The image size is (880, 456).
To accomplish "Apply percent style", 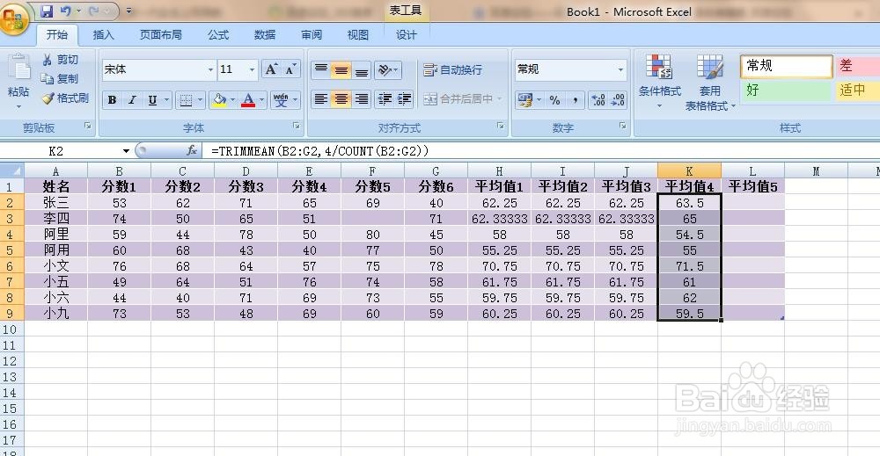I will coord(554,99).
